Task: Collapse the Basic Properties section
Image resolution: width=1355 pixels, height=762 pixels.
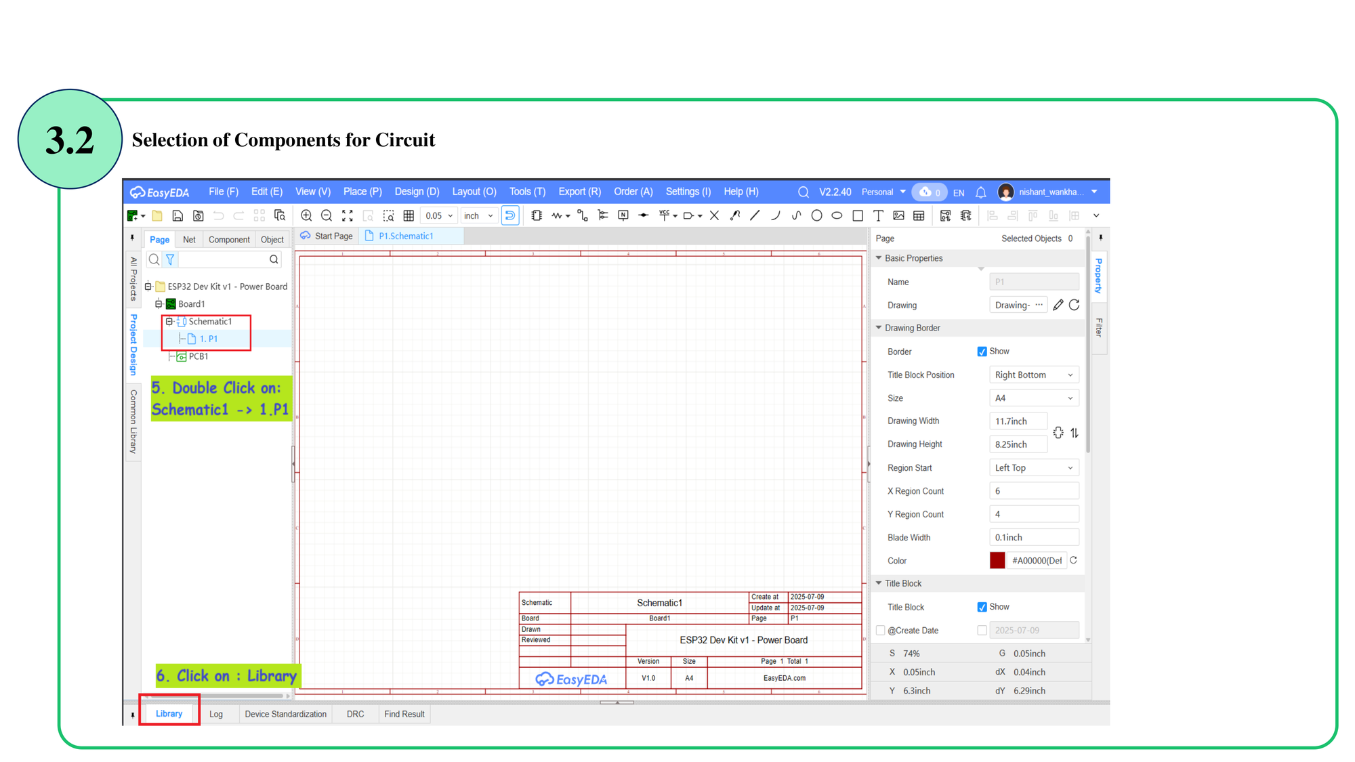Action: 879,258
